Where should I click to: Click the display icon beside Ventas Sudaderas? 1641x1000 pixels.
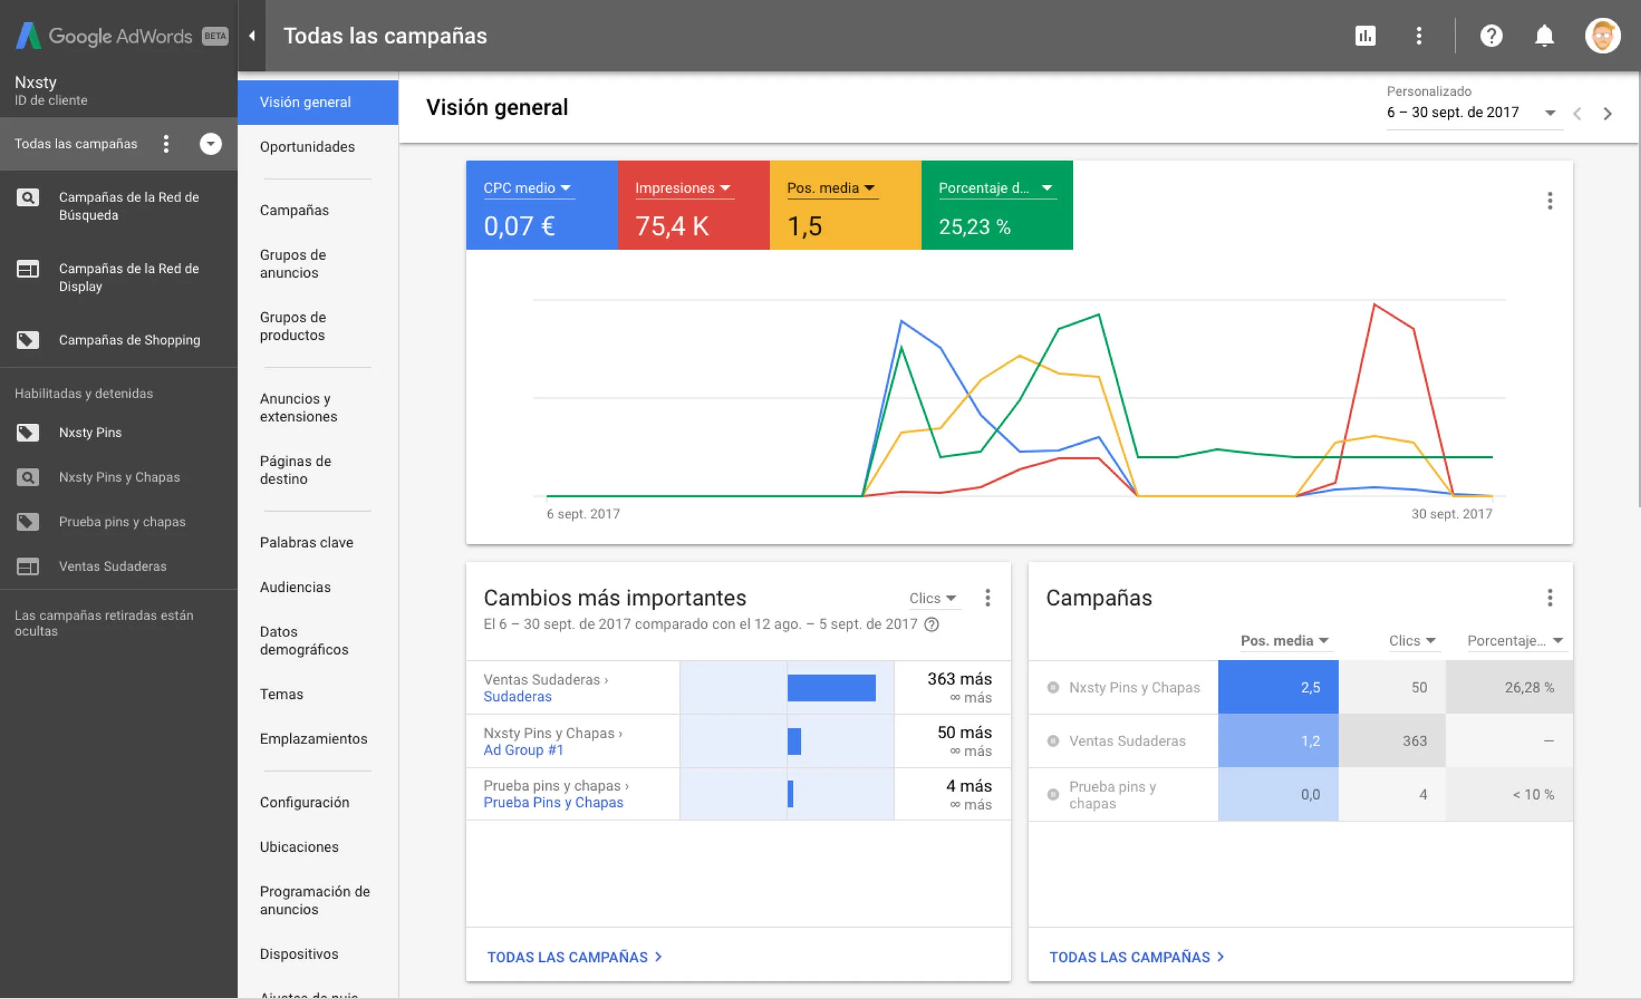pos(28,566)
